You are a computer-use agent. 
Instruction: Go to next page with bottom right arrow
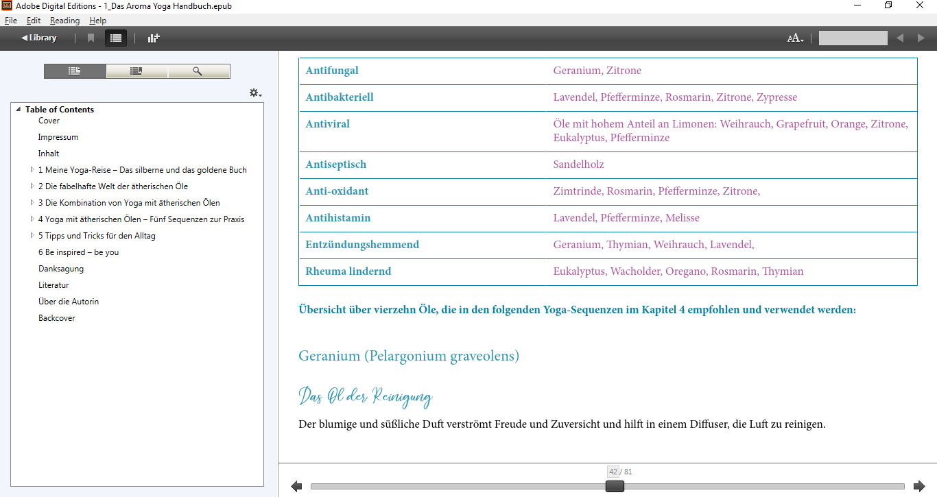[919, 487]
